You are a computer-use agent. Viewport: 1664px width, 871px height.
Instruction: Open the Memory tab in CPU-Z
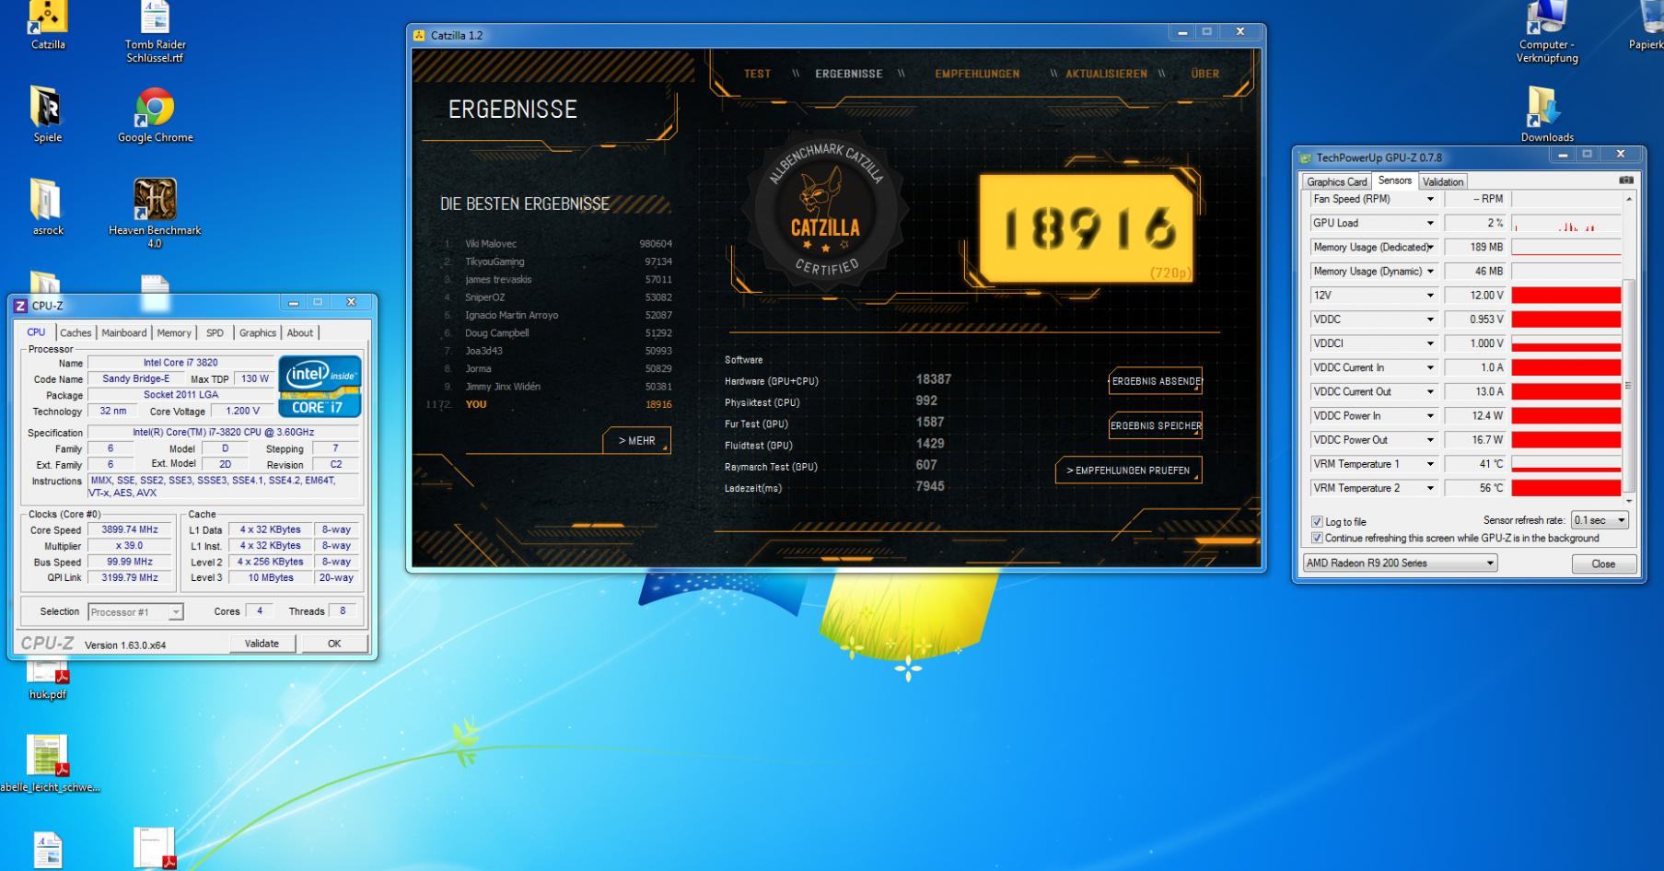pyautogui.click(x=174, y=333)
